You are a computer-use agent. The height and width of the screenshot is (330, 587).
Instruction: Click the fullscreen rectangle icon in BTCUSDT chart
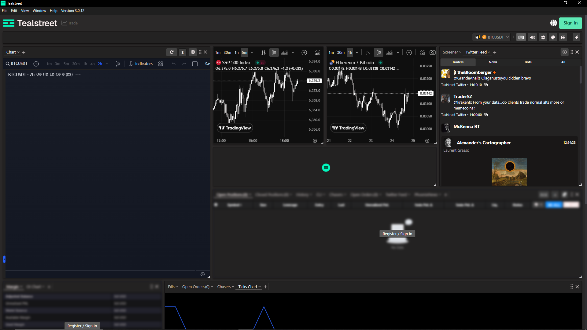(x=195, y=64)
